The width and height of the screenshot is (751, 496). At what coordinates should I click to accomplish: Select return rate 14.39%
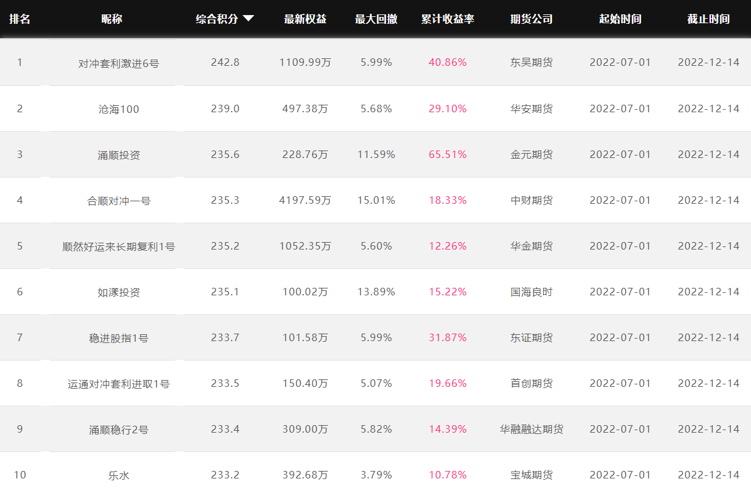tap(447, 429)
